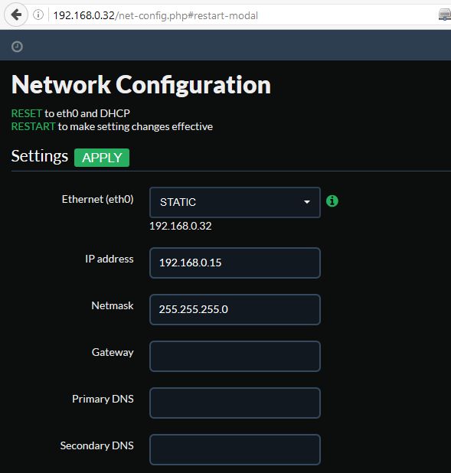Viewport: 451px width, 473px height.
Task: Click the Ethernet (eth0) field label
Action: pyautogui.click(x=97, y=199)
